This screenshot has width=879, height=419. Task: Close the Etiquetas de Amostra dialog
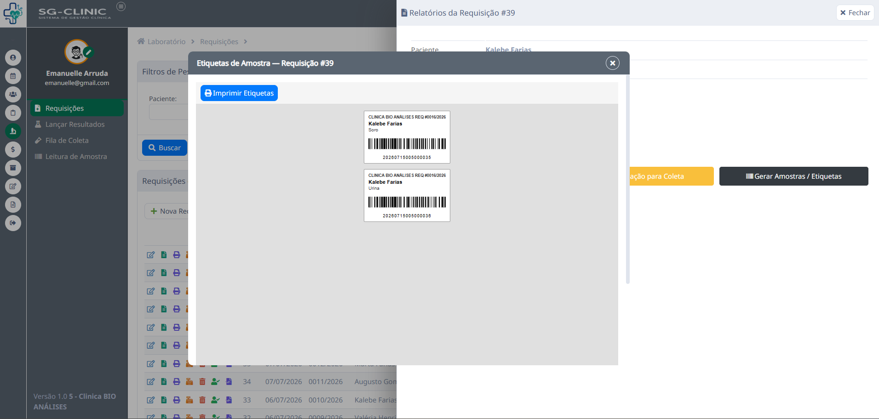tap(613, 63)
